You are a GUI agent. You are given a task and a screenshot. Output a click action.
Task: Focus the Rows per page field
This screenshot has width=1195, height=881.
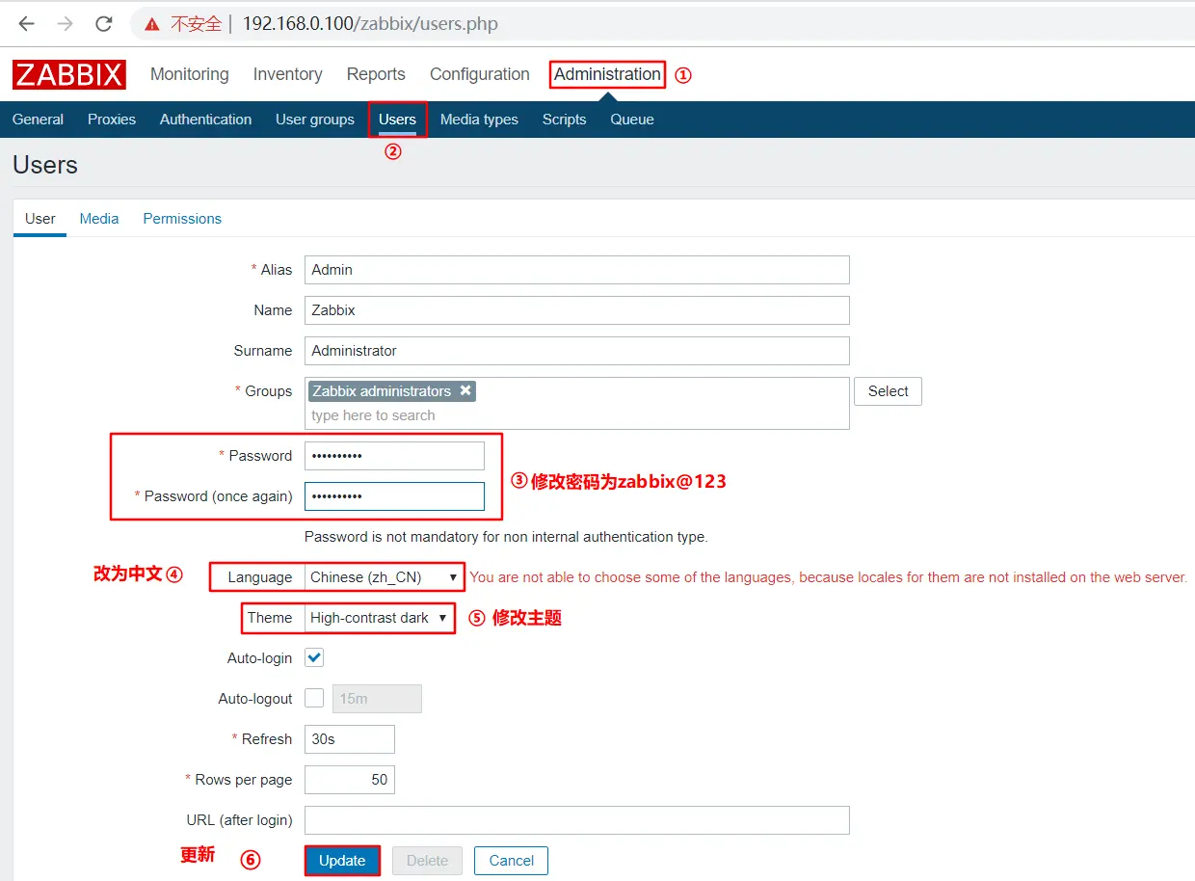click(x=350, y=780)
